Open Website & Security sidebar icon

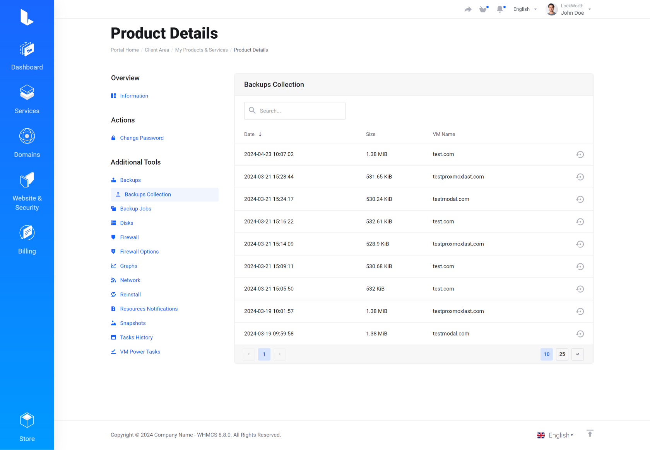click(27, 180)
